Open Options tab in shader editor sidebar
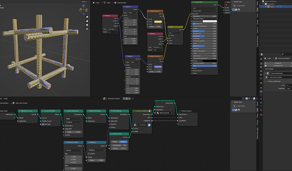This screenshot has width=292, height=171. point(257,30)
